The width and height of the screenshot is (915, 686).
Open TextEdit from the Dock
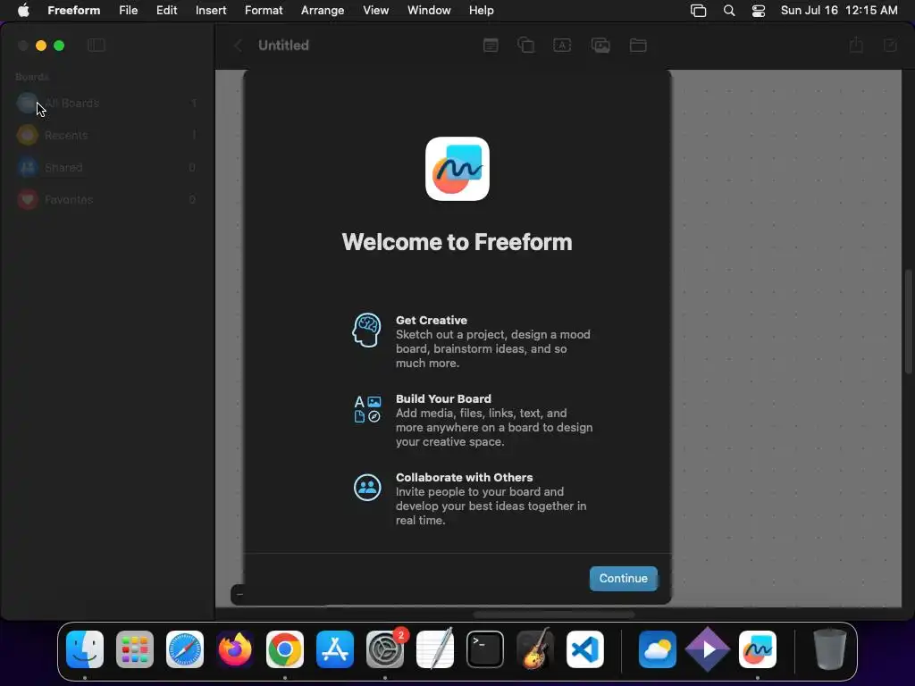[435, 649]
